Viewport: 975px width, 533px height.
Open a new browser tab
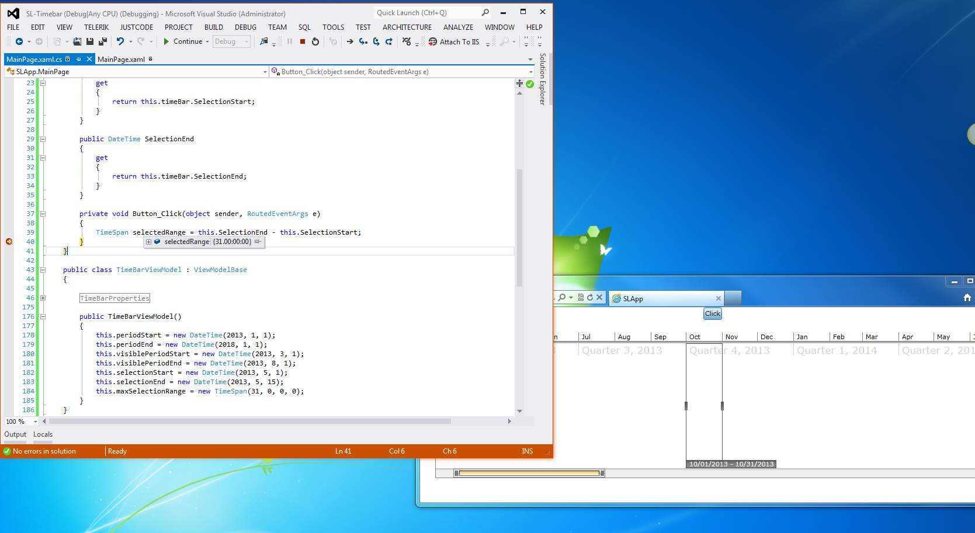click(733, 298)
